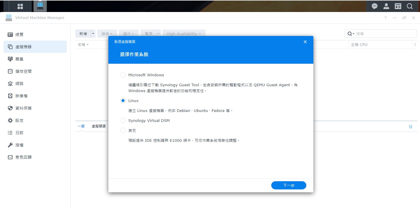Open the notifications chat bubble icon

[x=374, y=6]
